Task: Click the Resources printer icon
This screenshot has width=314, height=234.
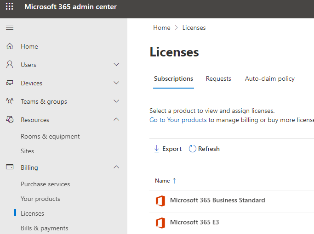Action: pyautogui.click(x=10, y=119)
